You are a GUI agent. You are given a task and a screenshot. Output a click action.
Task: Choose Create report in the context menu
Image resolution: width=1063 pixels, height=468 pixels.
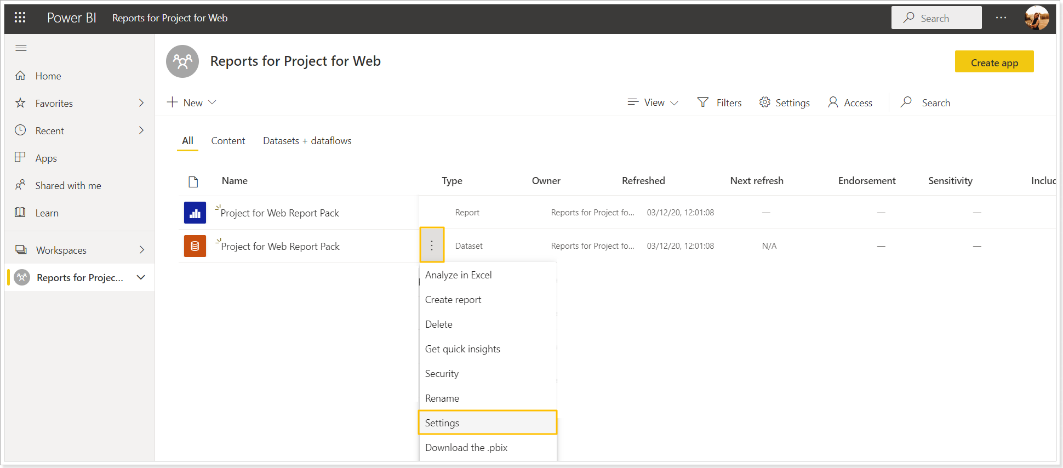click(x=488, y=300)
